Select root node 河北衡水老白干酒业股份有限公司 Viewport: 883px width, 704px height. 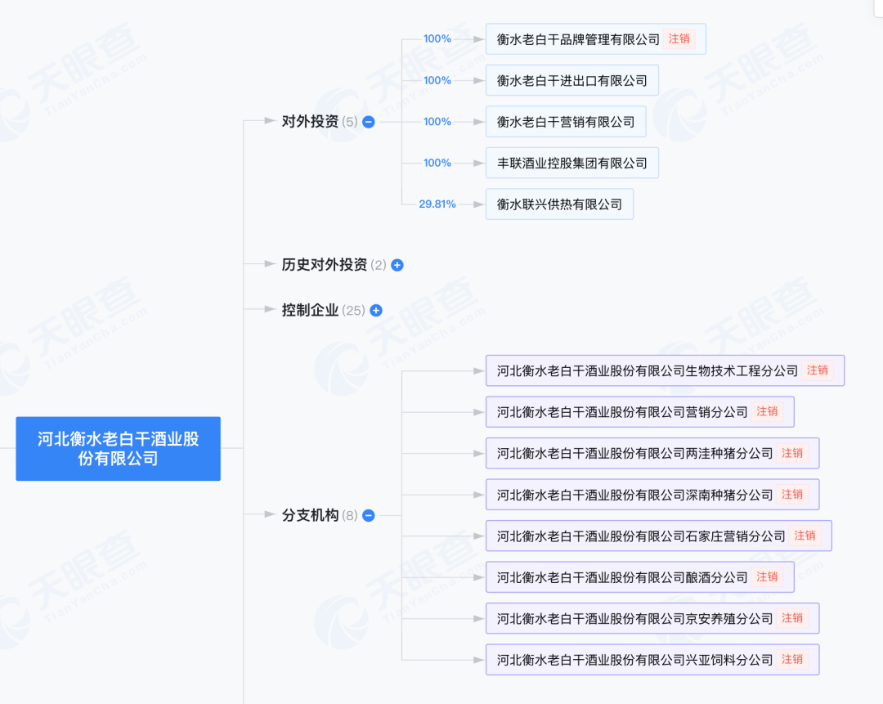(119, 449)
